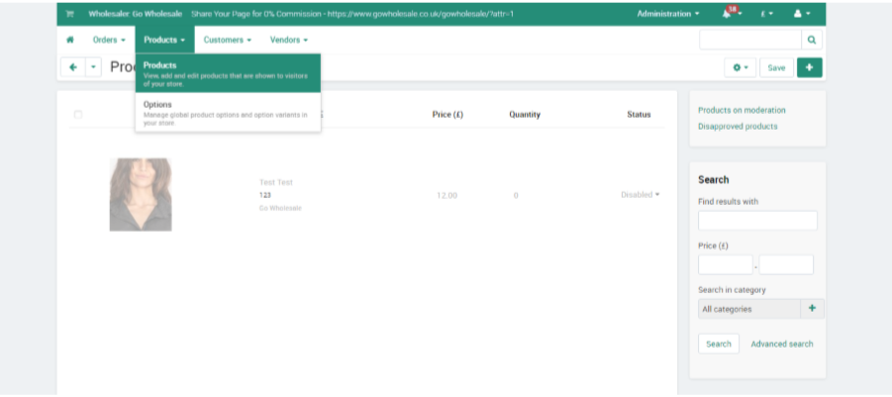Select Options item in dropdown menu

tap(228, 113)
